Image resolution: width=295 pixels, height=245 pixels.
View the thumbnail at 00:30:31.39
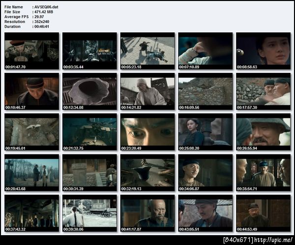coord(89,173)
